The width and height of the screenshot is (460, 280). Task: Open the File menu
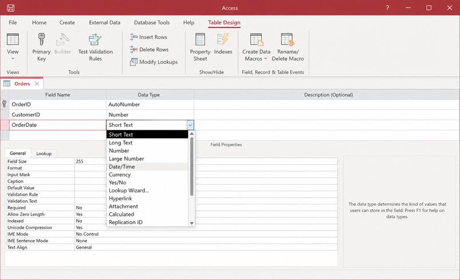(13, 22)
